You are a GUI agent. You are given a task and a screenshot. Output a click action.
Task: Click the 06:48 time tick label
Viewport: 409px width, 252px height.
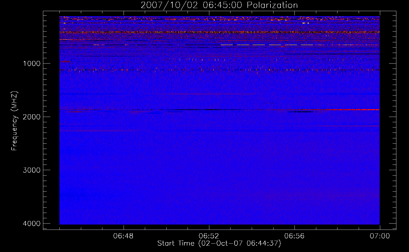tap(123, 236)
